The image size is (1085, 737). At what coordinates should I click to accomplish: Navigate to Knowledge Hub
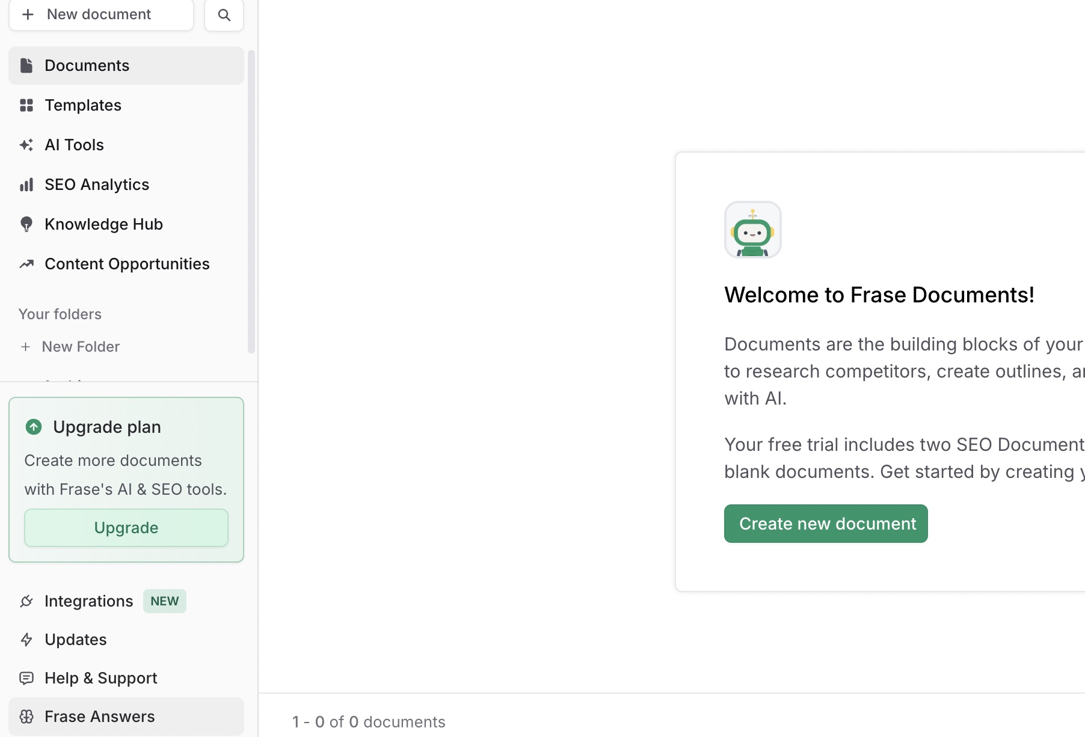(x=126, y=224)
